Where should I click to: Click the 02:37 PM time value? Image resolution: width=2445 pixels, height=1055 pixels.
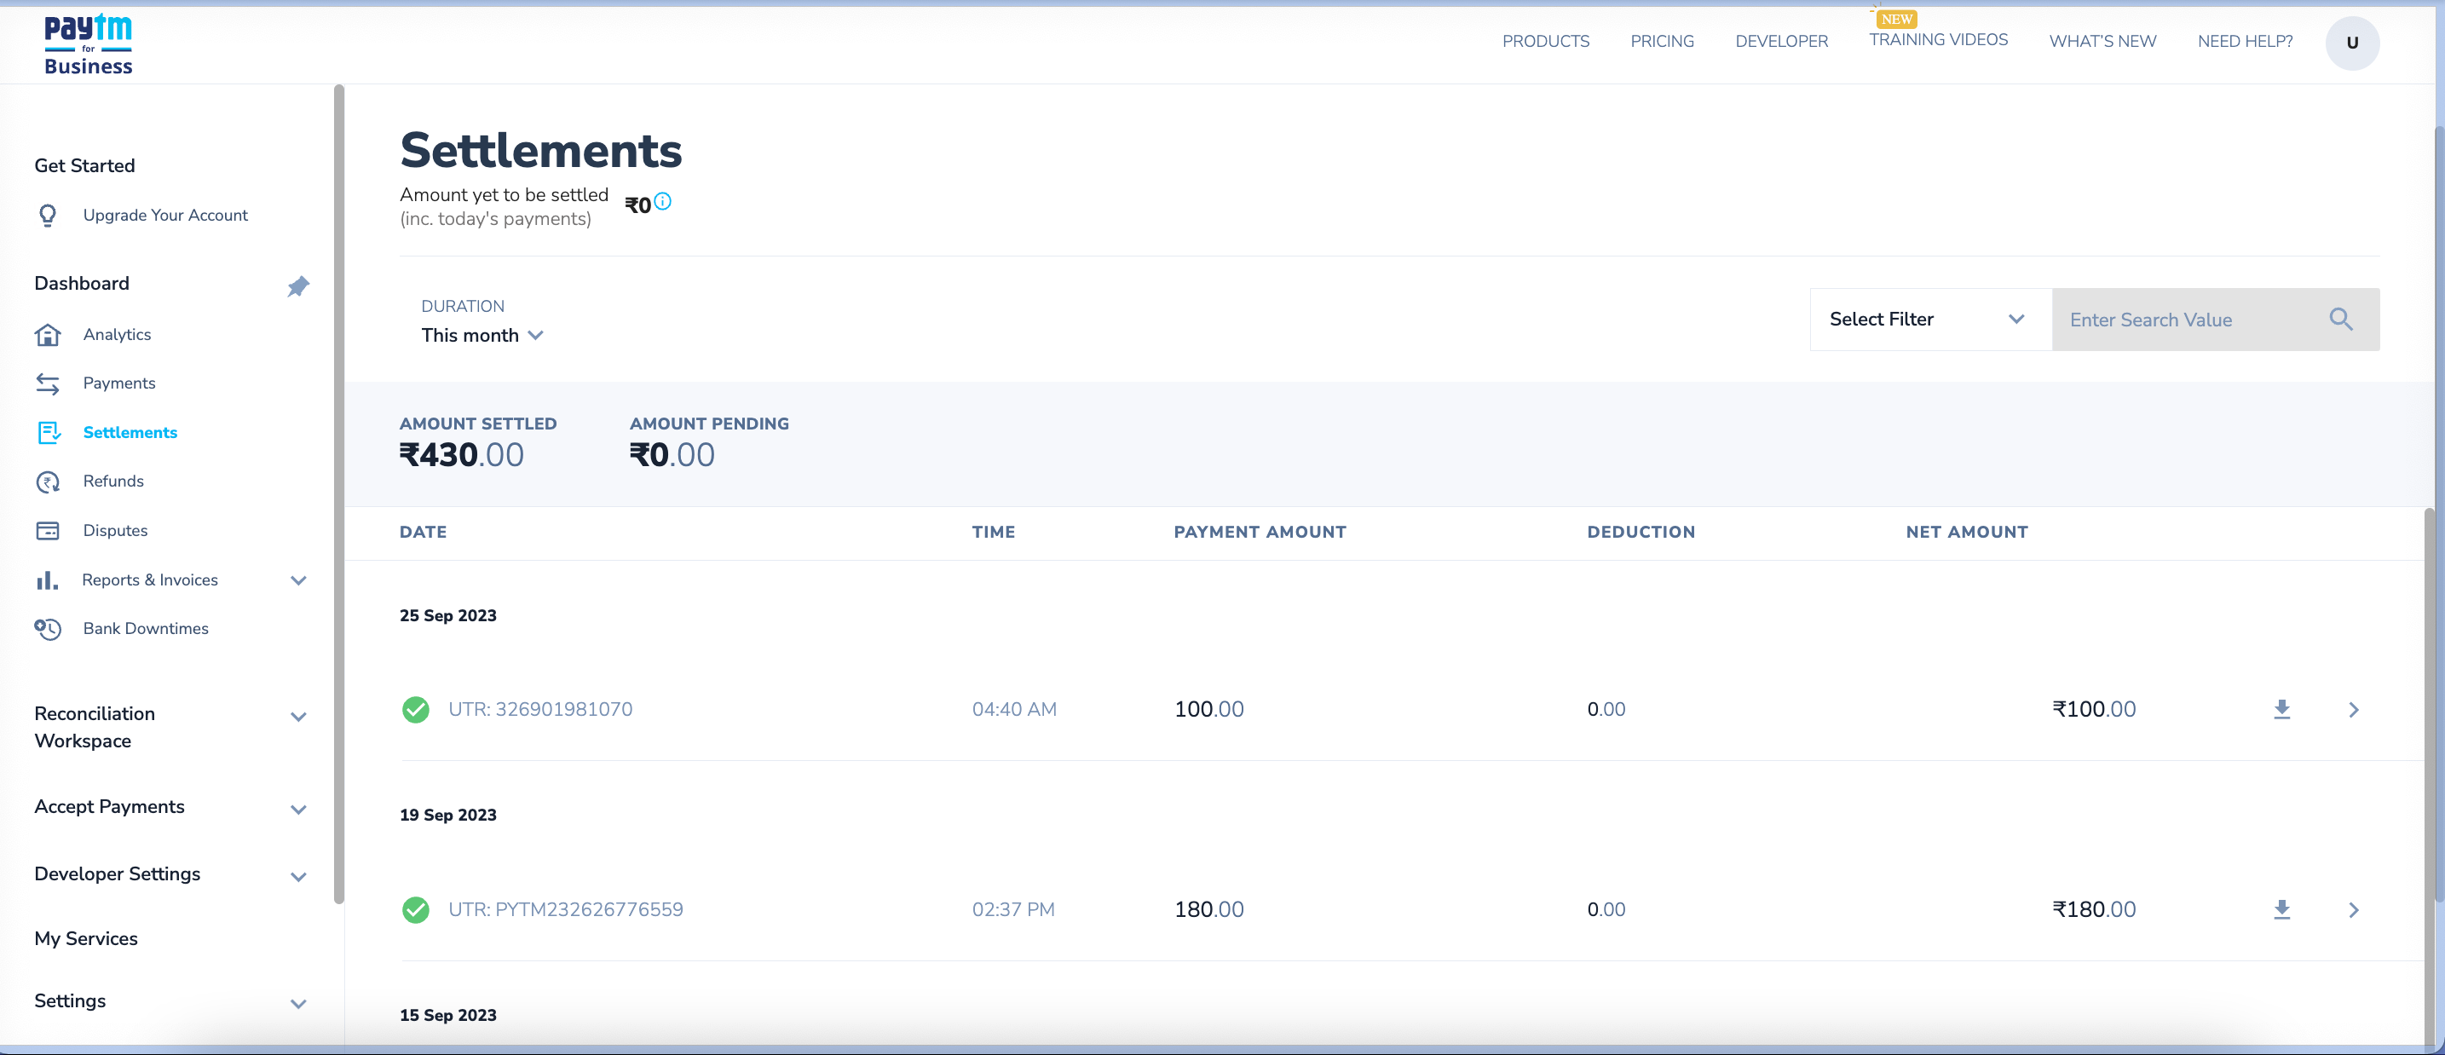(x=1012, y=910)
